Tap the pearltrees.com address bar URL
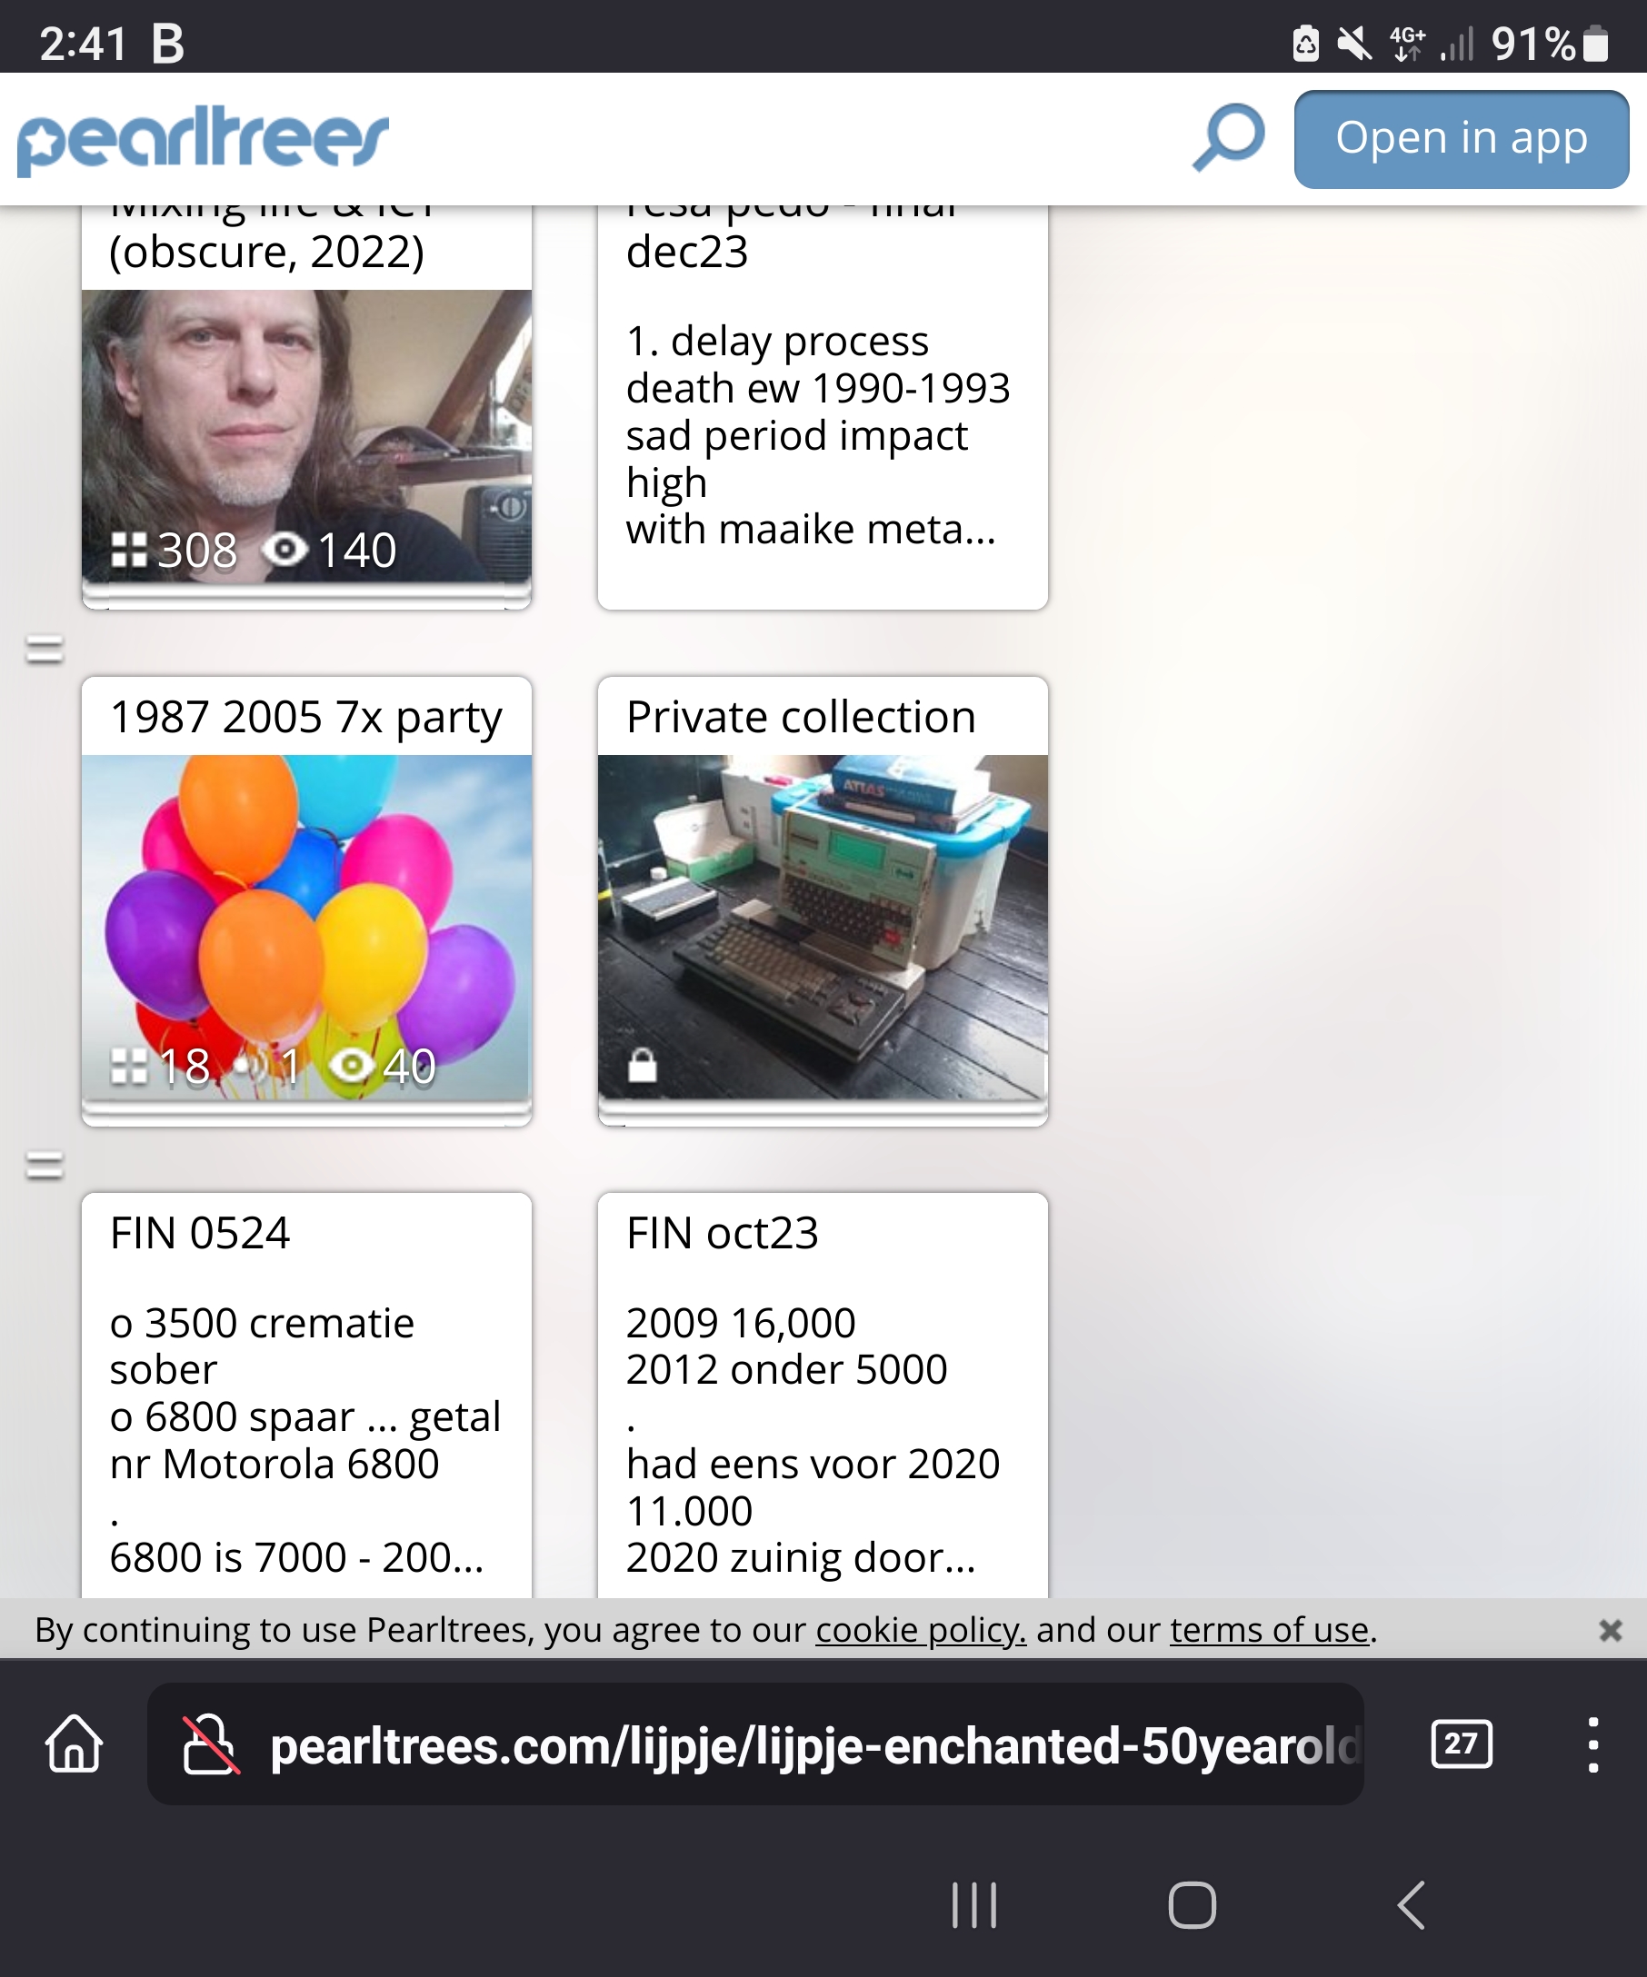This screenshot has height=1977, width=1647. pos(814,1745)
